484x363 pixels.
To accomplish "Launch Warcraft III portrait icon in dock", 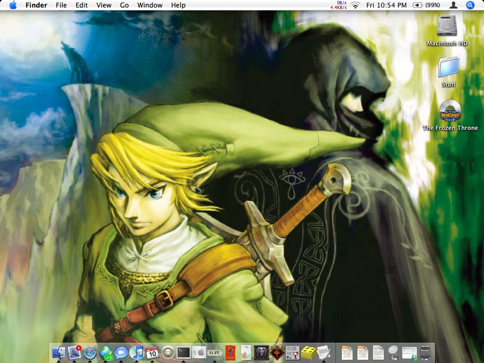I will tap(261, 353).
